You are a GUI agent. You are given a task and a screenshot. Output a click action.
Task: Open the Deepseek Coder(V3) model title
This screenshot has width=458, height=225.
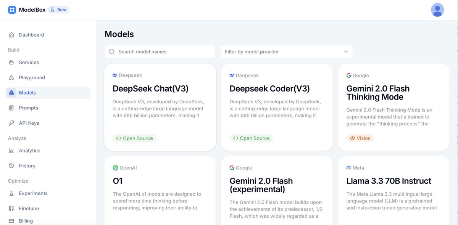[269, 89]
